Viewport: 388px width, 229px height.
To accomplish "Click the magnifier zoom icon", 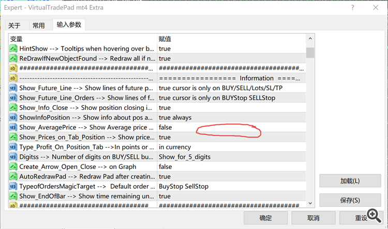I will (x=374, y=216).
